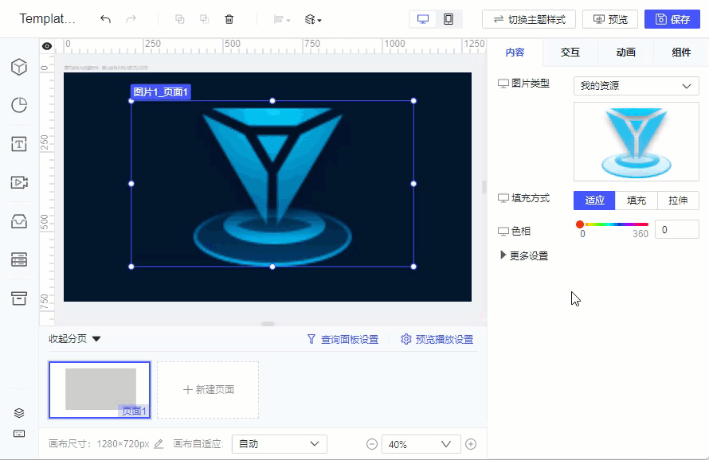Screen dimensions: 709x460
Task: Switch to the 组件 tab
Action: (x=681, y=53)
